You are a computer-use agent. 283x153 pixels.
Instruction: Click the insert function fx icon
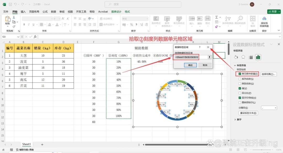pyautogui.click(x=35, y=37)
